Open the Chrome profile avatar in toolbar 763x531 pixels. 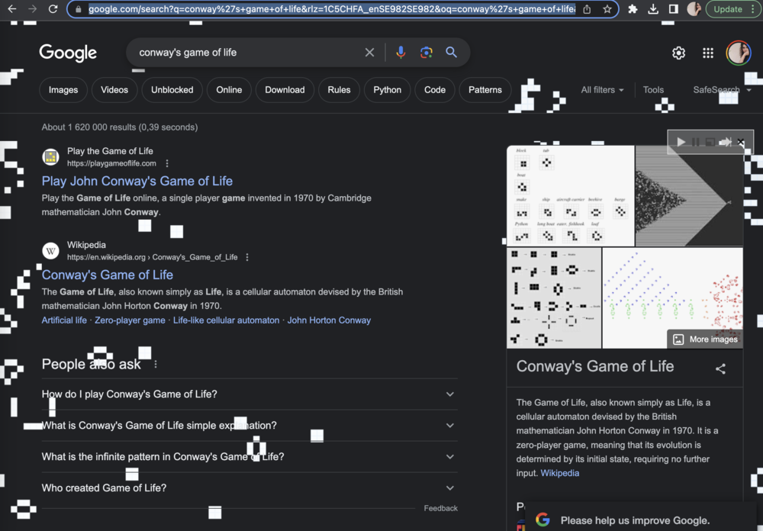click(x=694, y=9)
